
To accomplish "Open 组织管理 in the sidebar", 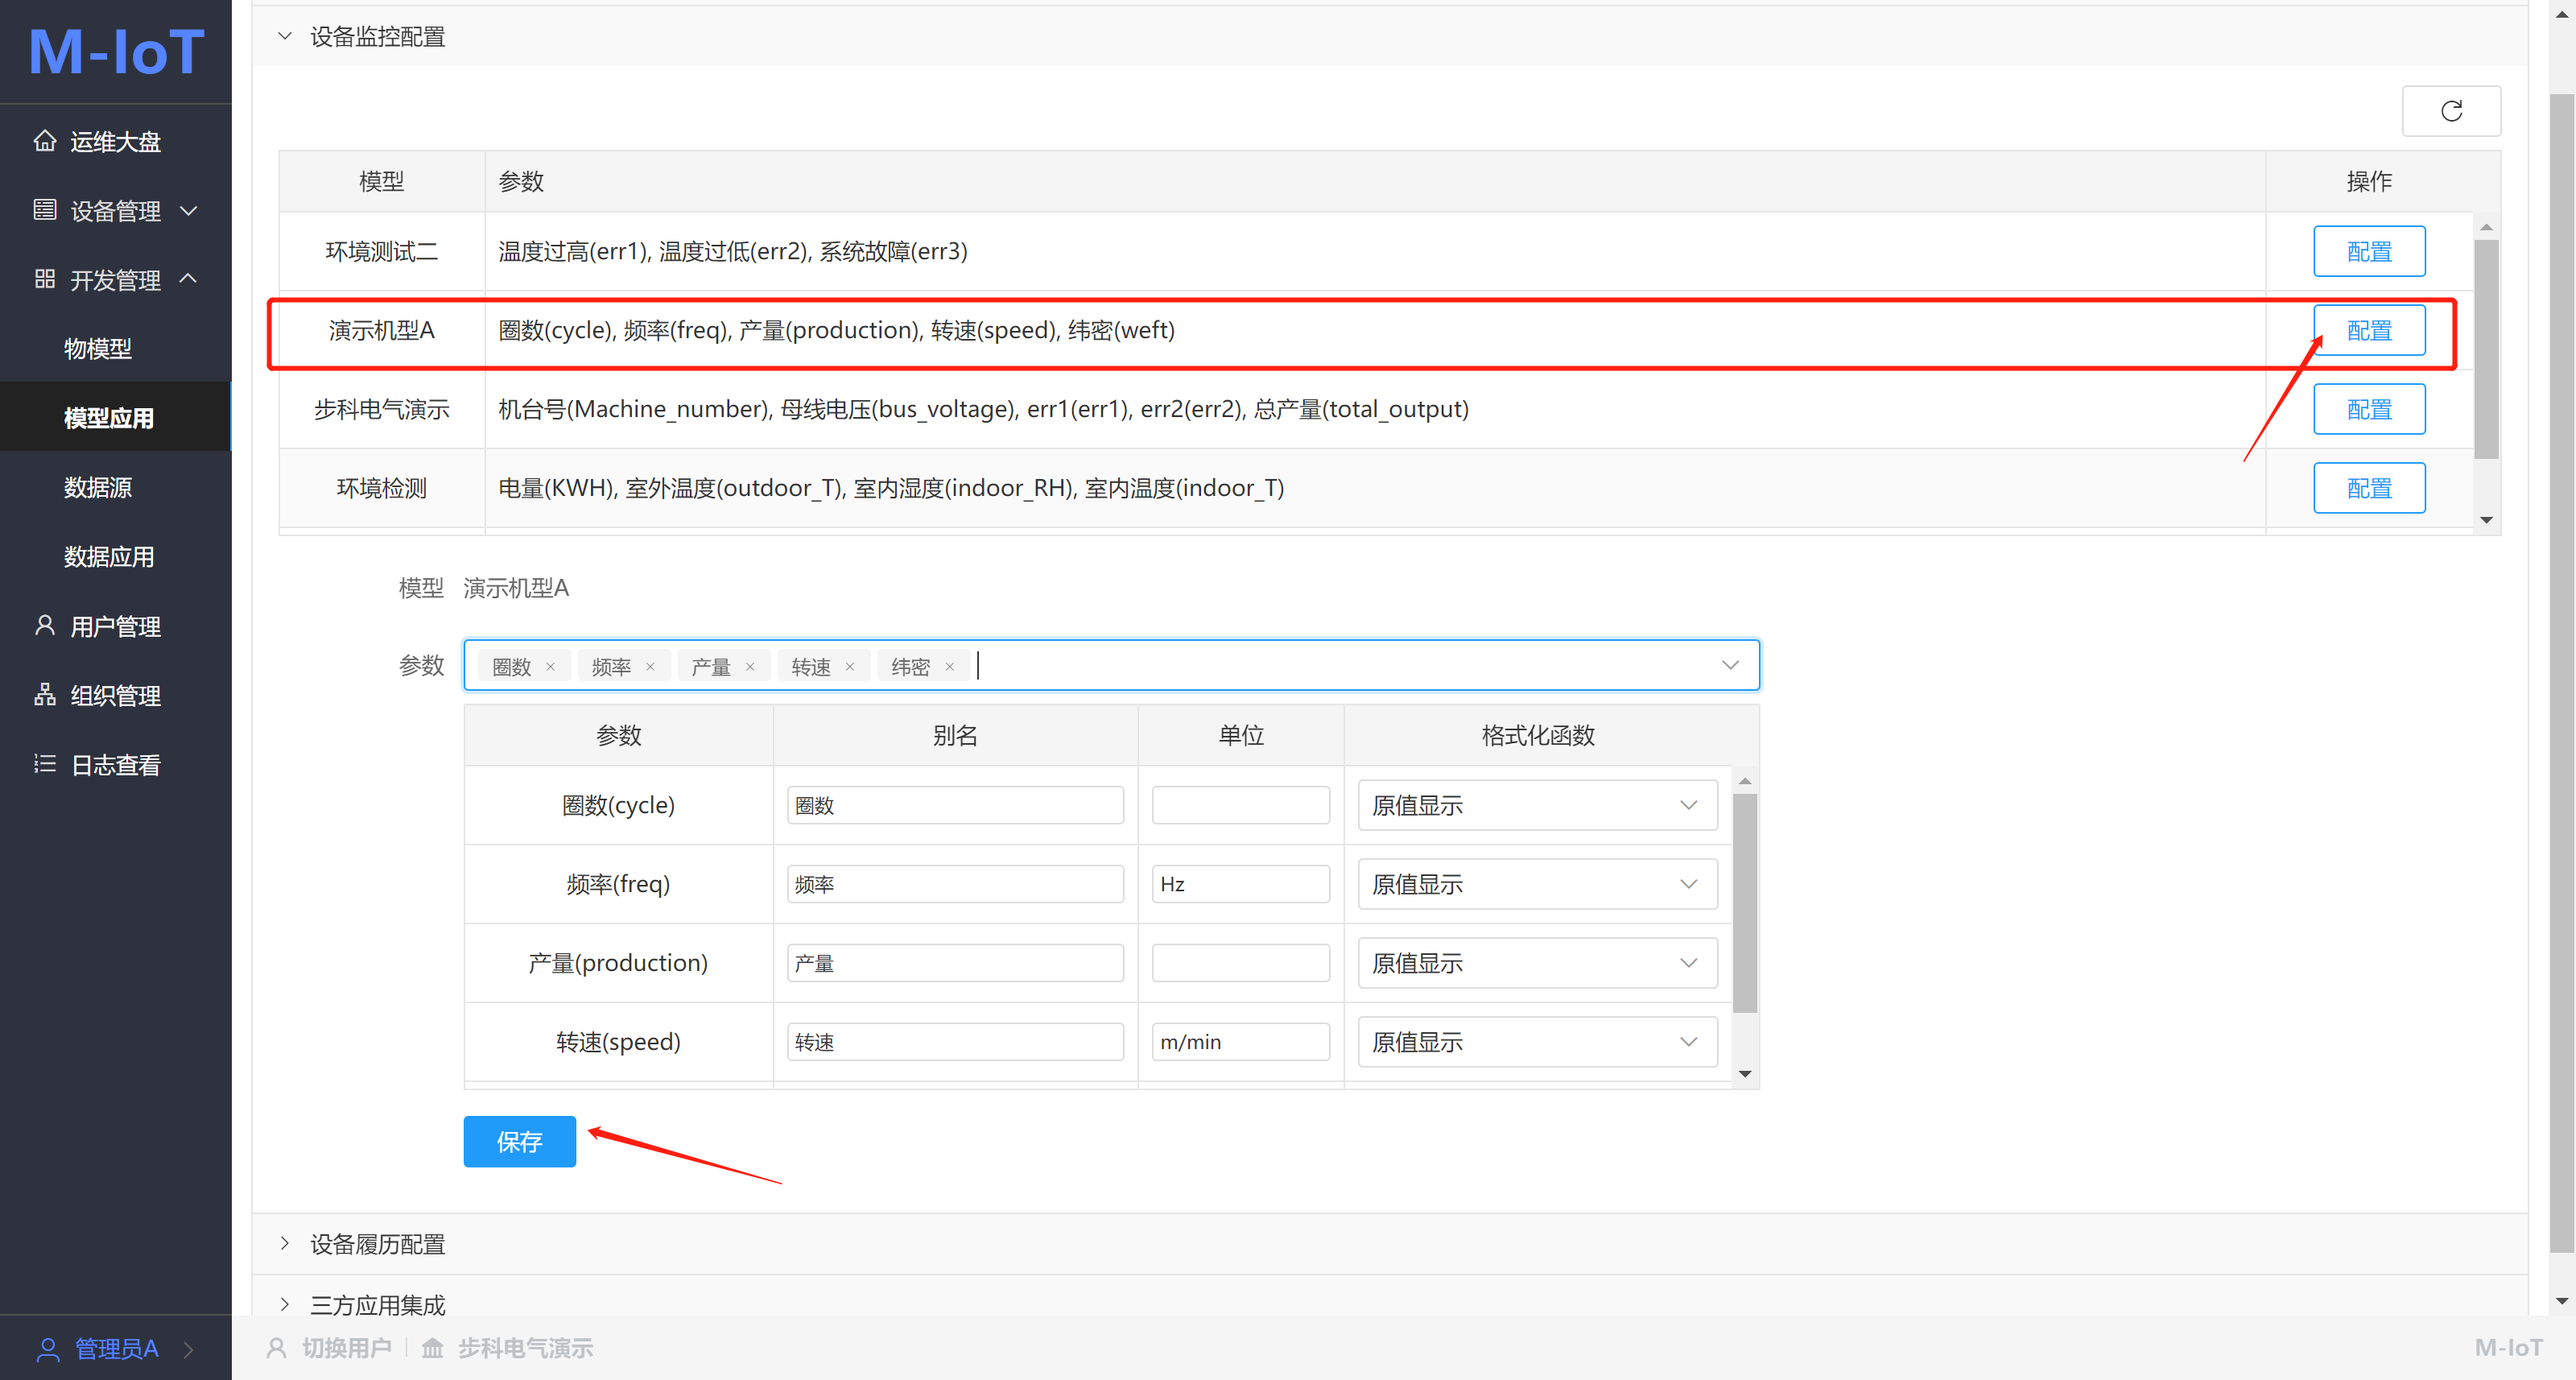I will tap(116, 695).
